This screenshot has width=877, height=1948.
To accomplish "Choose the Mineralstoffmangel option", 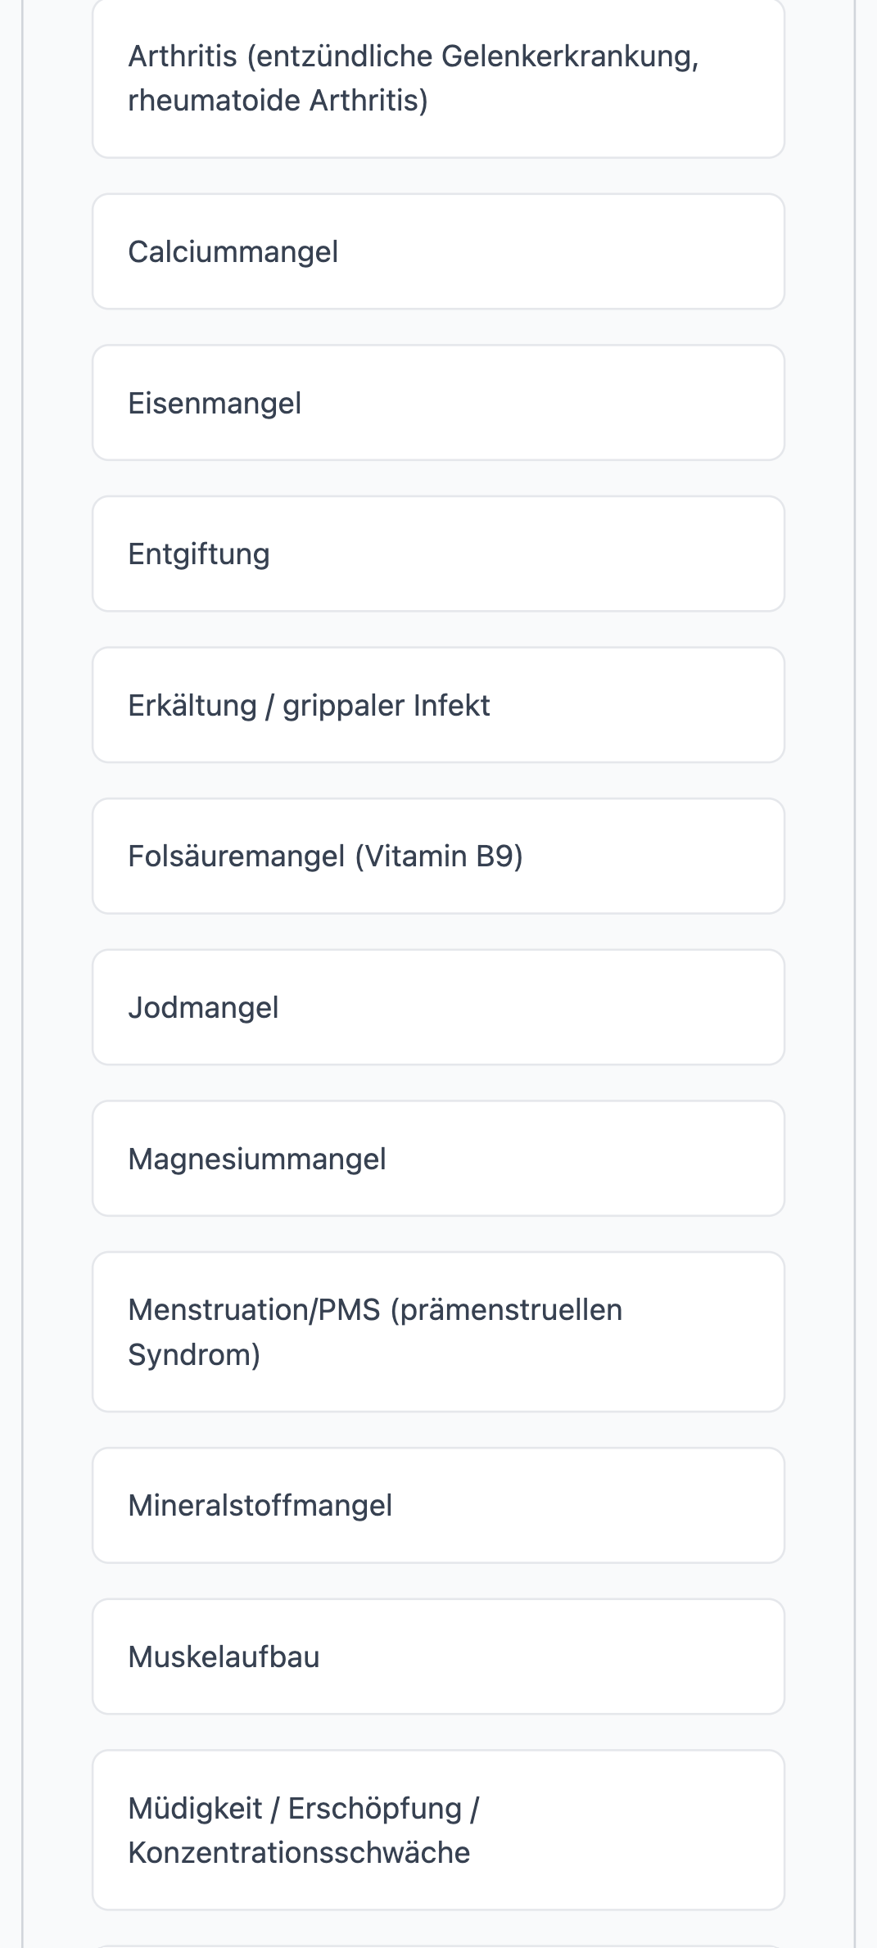I will tap(438, 1505).
